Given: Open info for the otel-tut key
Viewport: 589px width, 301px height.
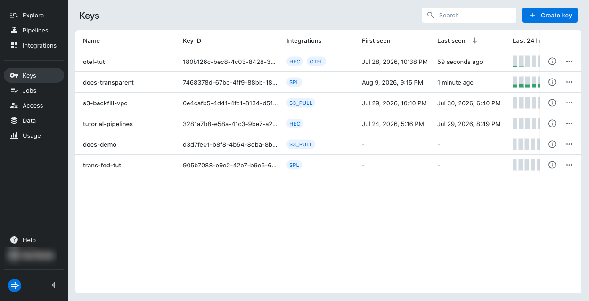Looking at the screenshot, I should click(x=552, y=62).
